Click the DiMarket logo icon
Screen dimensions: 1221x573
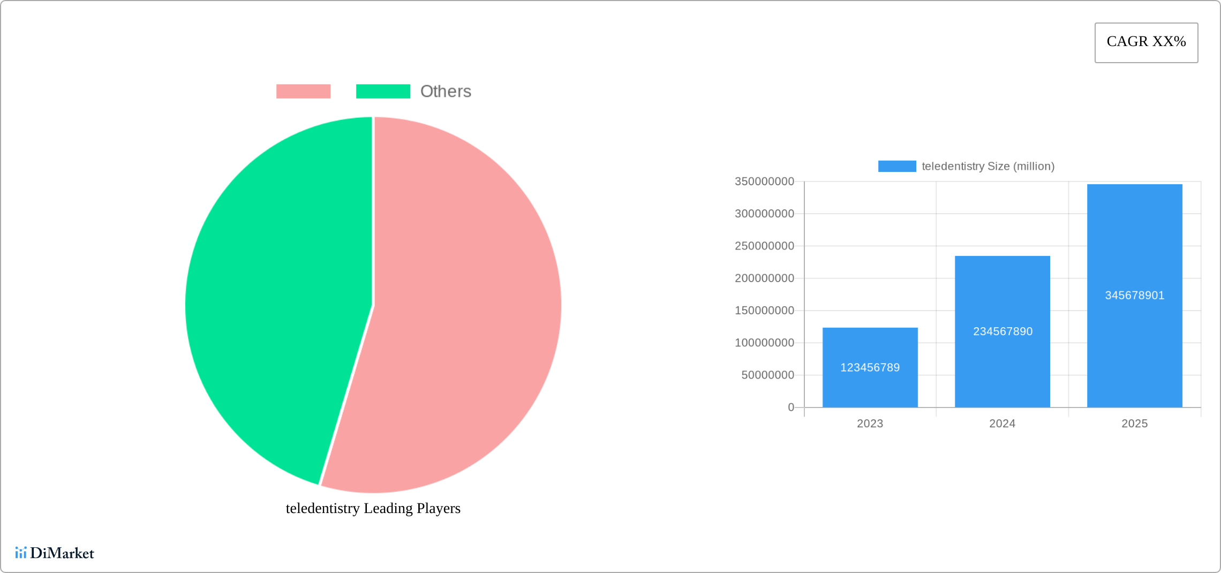tap(21, 553)
